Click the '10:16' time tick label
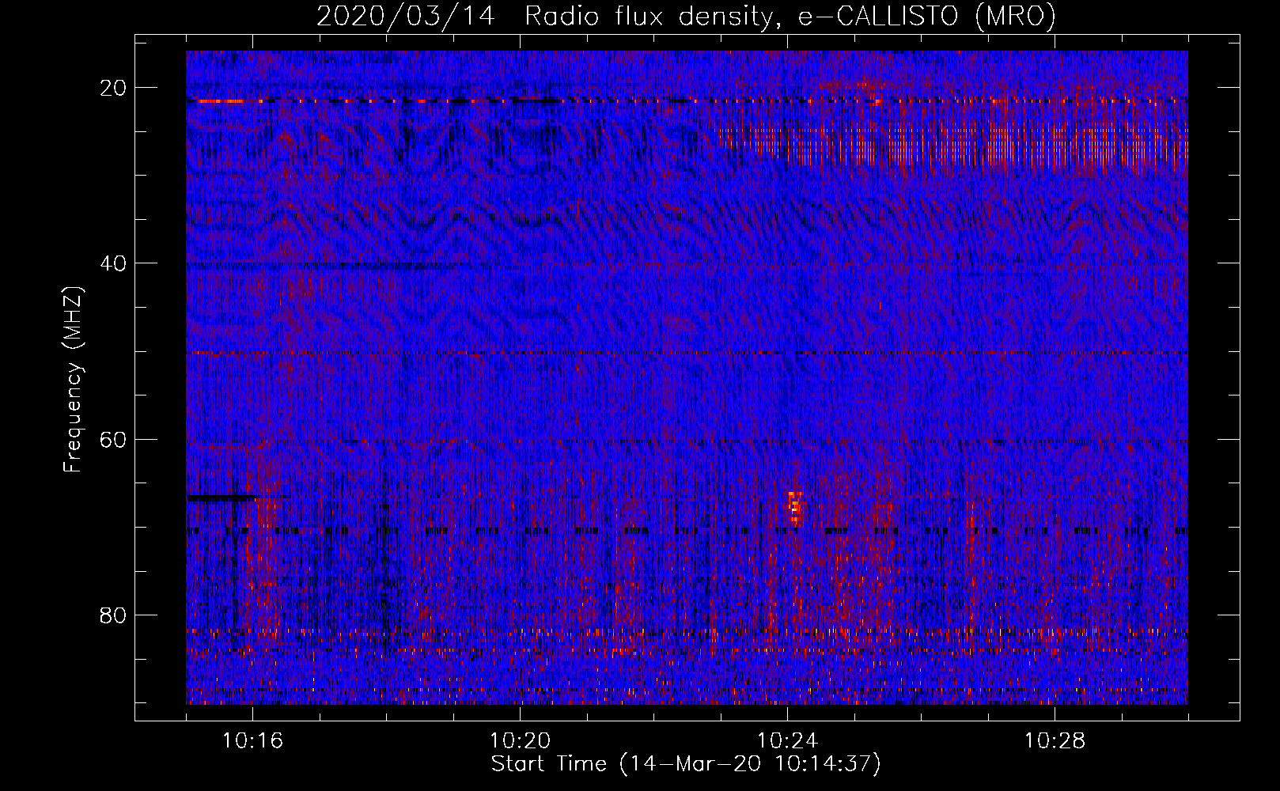The width and height of the screenshot is (1280, 791). pos(252,741)
